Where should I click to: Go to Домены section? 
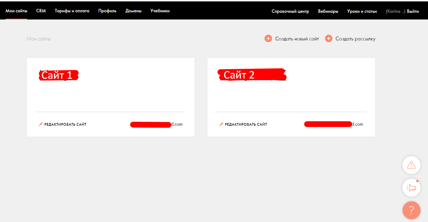pos(133,11)
